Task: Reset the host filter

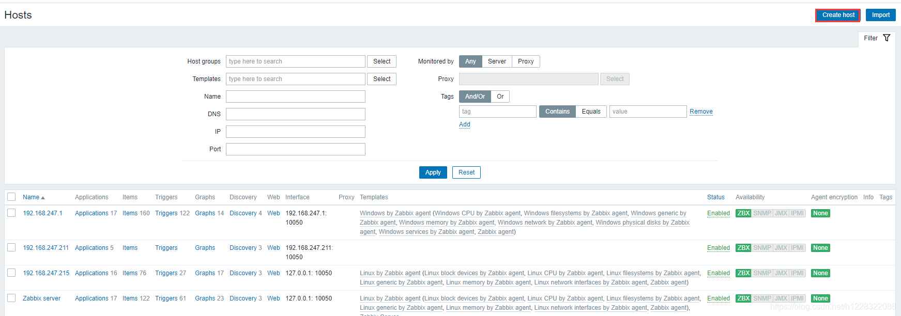Action: point(466,172)
